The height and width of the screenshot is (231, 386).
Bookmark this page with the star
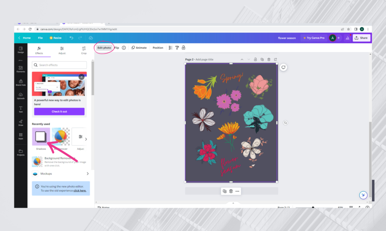(349, 29)
